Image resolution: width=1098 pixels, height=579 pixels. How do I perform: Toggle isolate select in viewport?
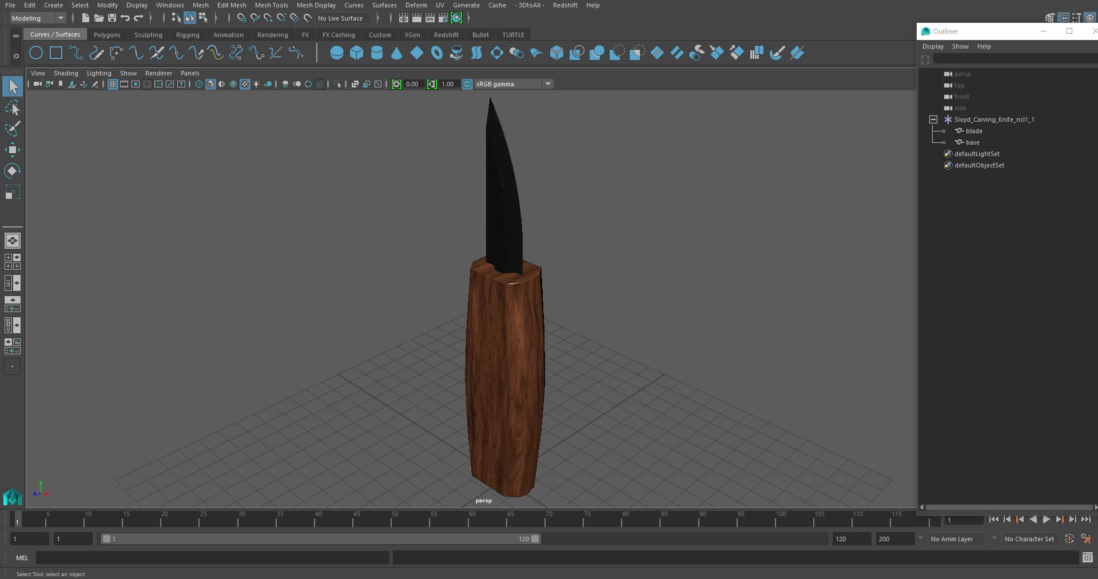[337, 84]
